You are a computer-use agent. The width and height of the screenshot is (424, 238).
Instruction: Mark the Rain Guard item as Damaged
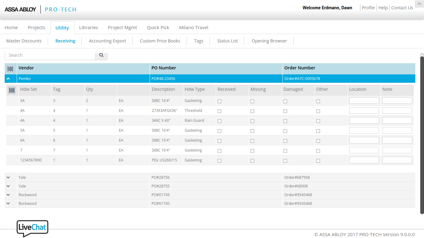[x=285, y=121]
